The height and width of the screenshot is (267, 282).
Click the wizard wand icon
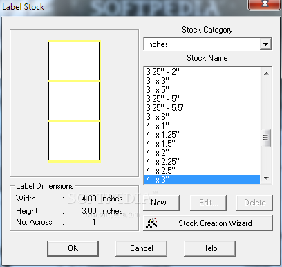point(151,223)
